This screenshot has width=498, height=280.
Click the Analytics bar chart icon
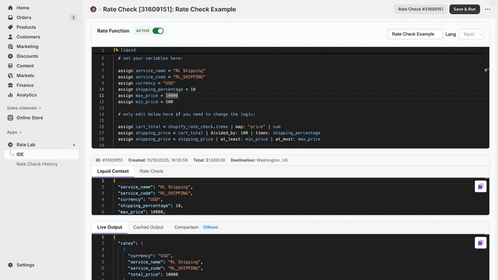[x=10, y=95]
